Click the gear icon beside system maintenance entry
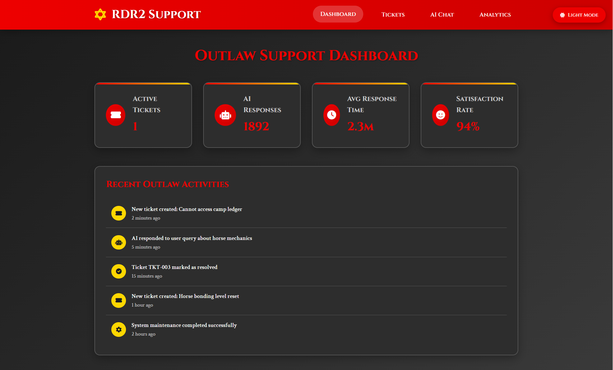The image size is (613, 370). (x=118, y=329)
